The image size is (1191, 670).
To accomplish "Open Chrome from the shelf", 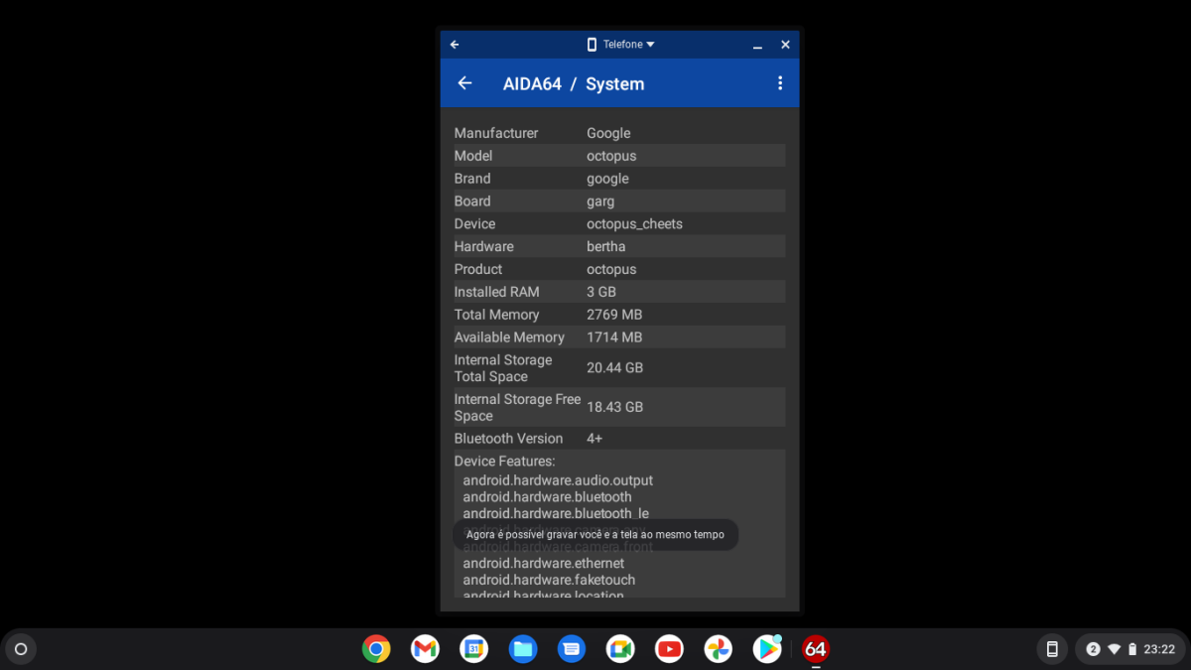I will click(376, 649).
